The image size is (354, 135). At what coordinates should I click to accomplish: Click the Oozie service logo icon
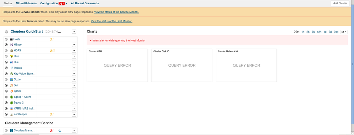[x=11, y=79]
